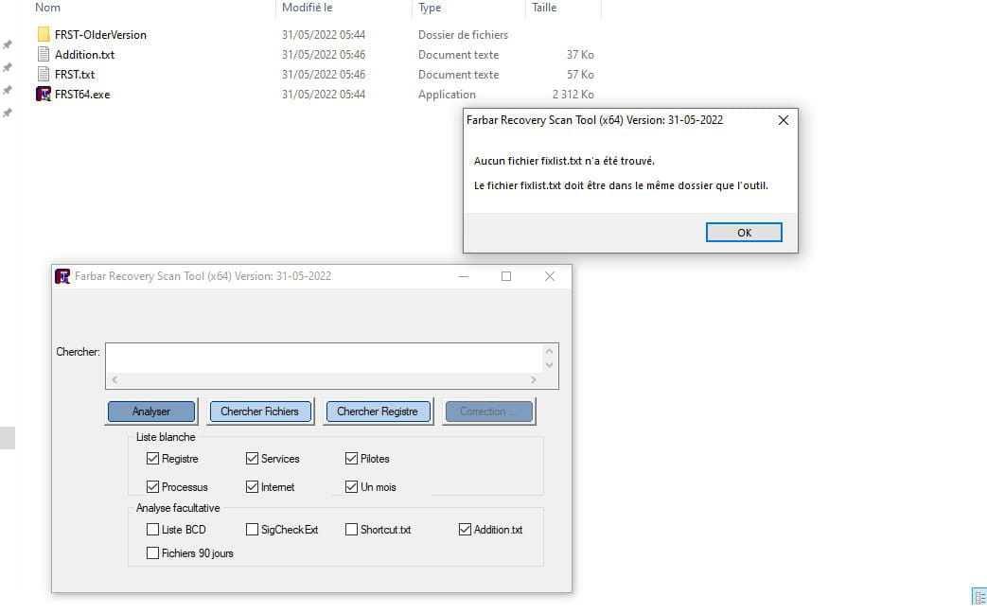Click the search box scroll down arrow
987x613 pixels.
pyautogui.click(x=549, y=365)
